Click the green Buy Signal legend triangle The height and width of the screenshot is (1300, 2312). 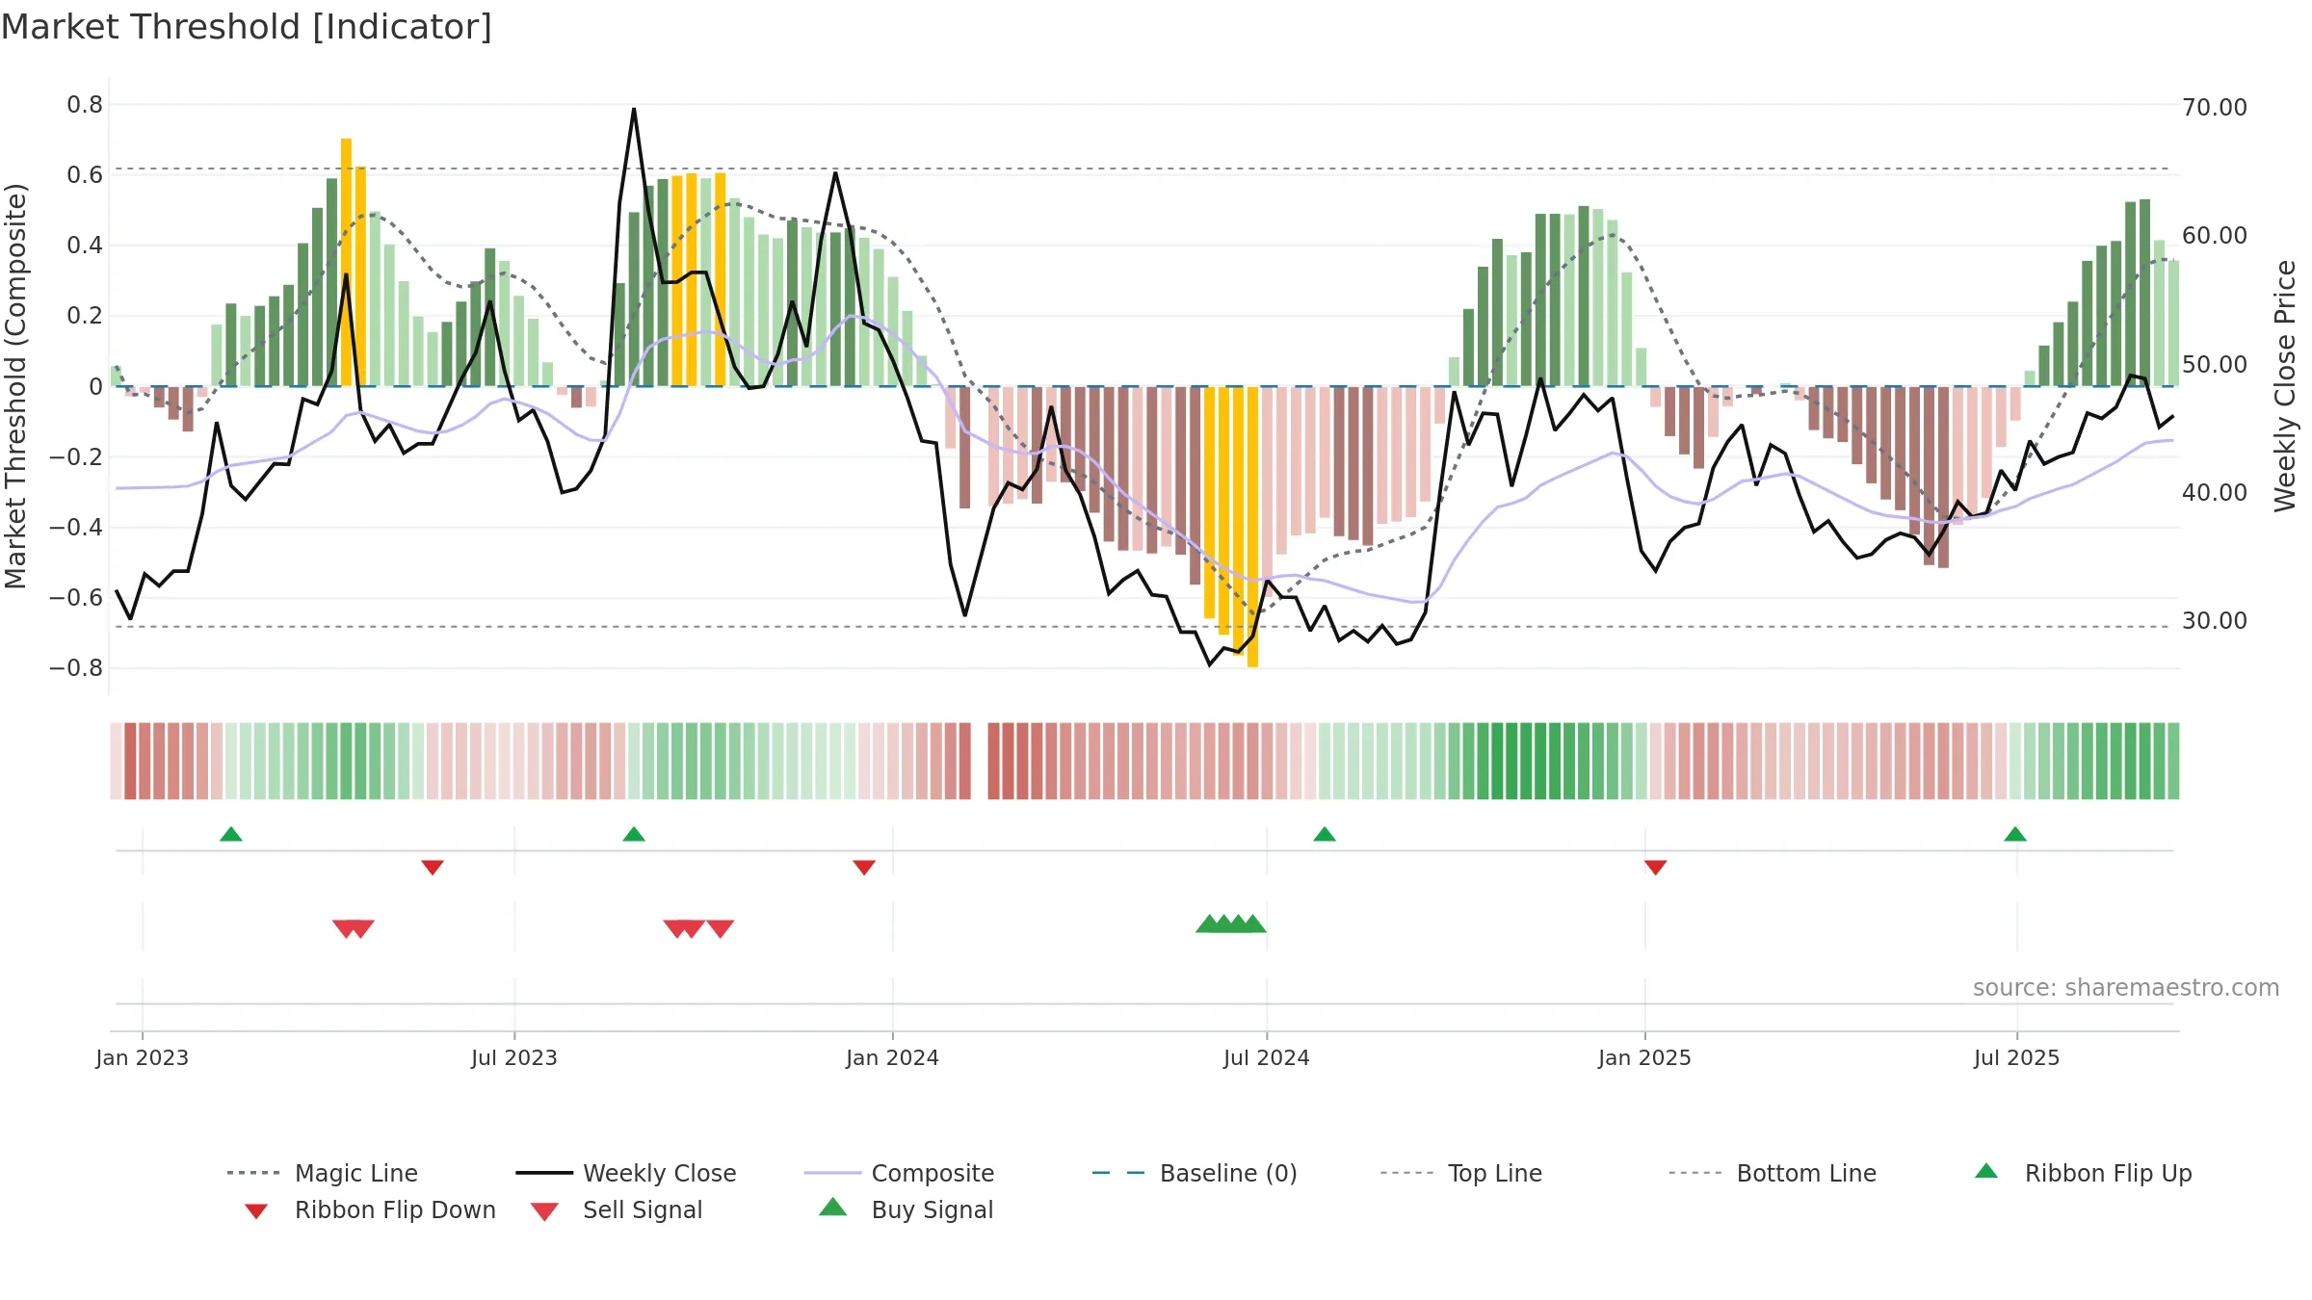833,1207
